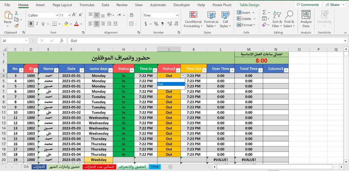Select Out in the validation list
This screenshot has width=349, height=171.
click(x=171, y=84)
